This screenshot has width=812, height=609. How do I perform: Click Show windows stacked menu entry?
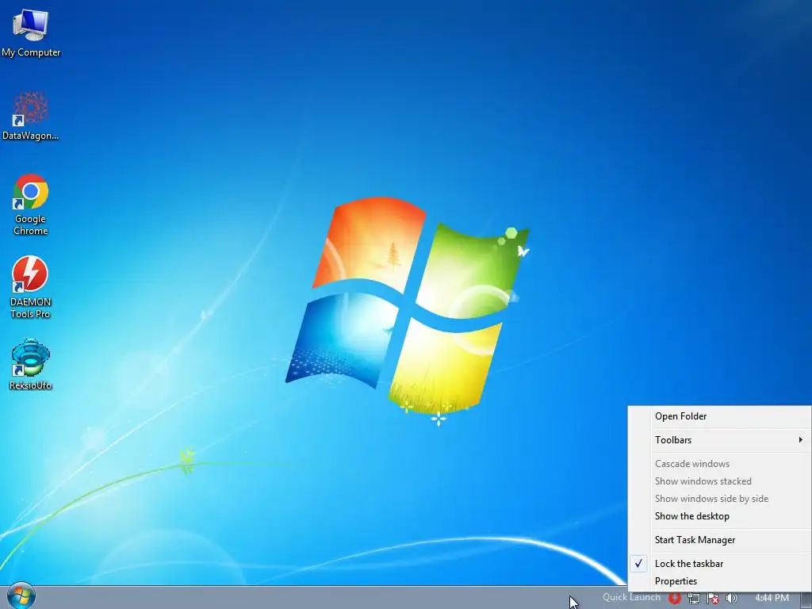pyautogui.click(x=720, y=481)
